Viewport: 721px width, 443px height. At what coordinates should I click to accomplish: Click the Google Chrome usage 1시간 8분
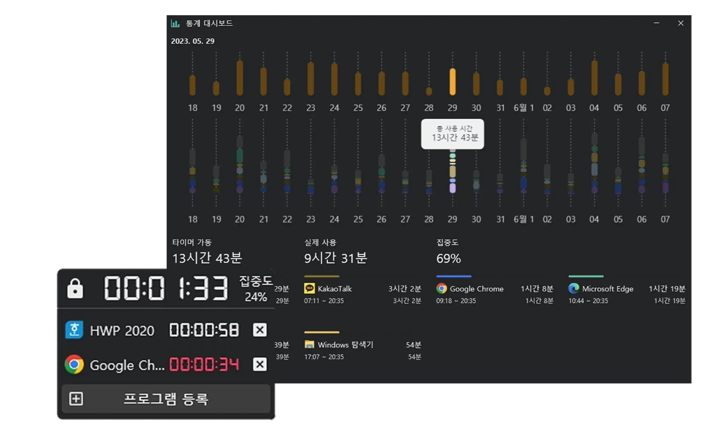point(537,289)
